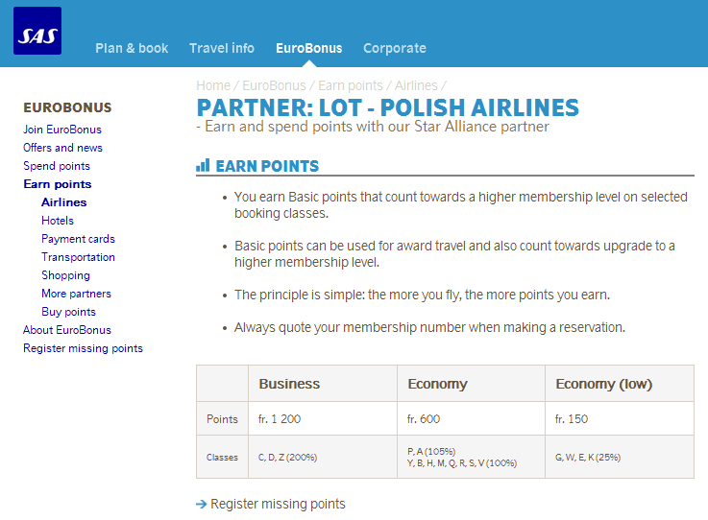The width and height of the screenshot is (708, 520).
Task: Click Buy points in the sidebar
Action: (x=68, y=312)
